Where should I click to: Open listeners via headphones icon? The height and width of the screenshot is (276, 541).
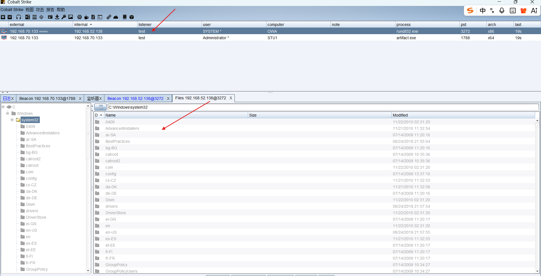pyautogui.click(x=19, y=17)
